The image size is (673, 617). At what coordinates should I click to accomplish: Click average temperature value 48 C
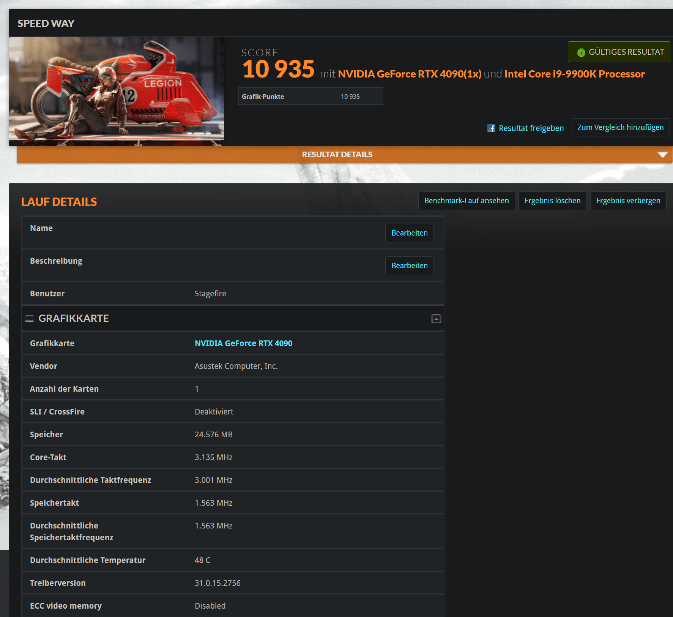point(202,560)
